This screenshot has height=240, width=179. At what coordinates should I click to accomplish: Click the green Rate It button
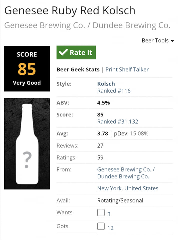(76, 52)
